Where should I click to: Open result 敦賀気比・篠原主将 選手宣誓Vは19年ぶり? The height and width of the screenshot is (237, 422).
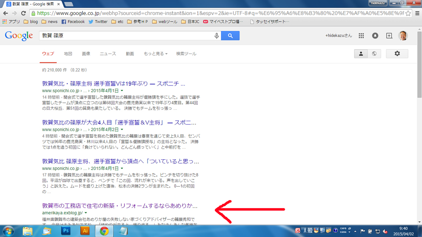[113, 84]
